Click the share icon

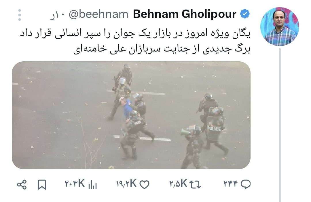22,184
